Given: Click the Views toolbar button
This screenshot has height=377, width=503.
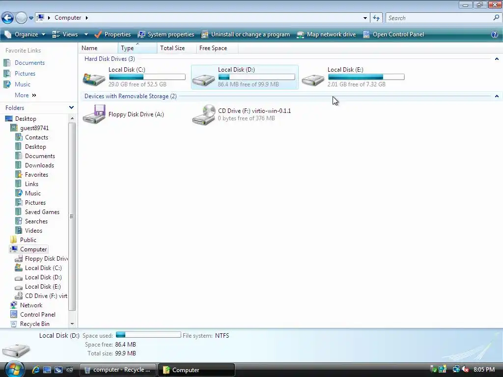Looking at the screenshot, I should 65,34.
